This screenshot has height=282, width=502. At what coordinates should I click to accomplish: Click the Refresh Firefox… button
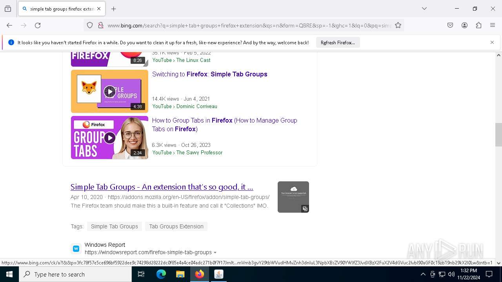pos(338,42)
